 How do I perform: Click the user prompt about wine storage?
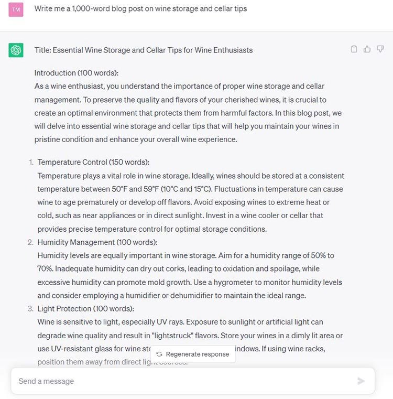click(x=140, y=9)
